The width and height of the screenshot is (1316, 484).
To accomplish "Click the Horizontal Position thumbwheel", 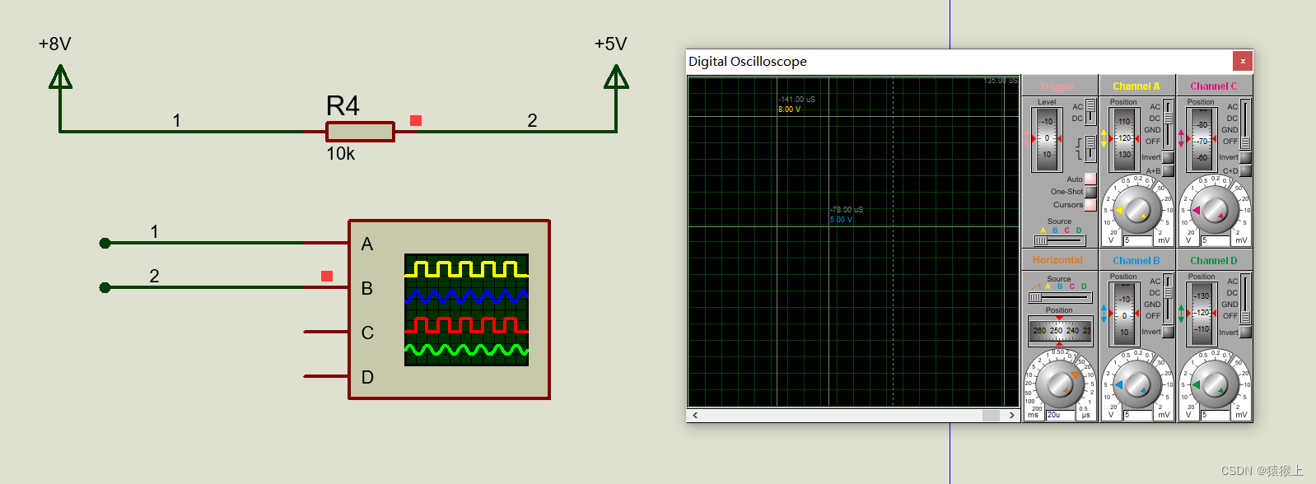I will pos(1060,330).
